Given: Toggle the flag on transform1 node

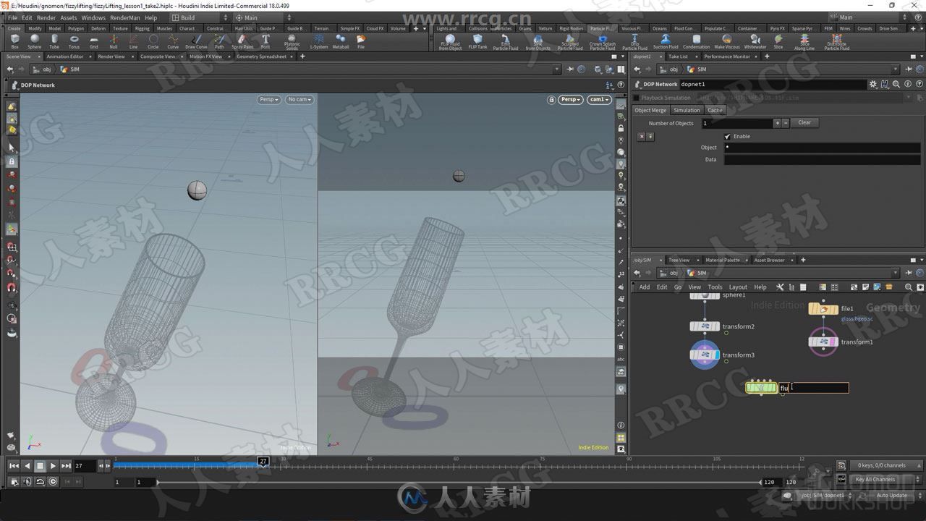Looking at the screenshot, I should click(x=833, y=342).
